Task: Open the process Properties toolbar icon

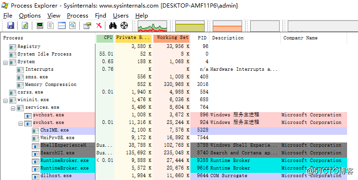Action: click(x=87, y=25)
